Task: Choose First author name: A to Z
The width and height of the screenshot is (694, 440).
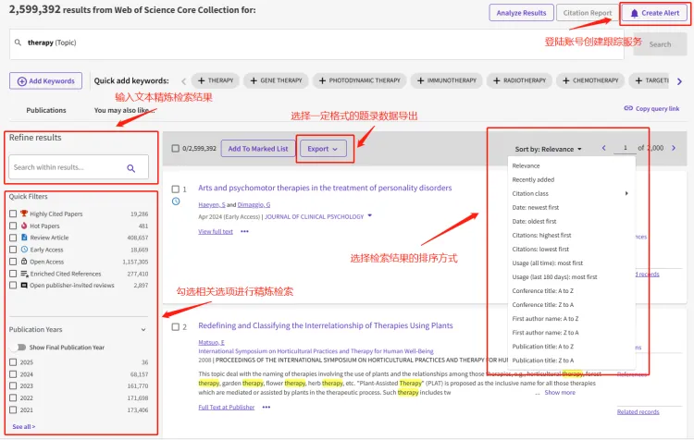Action: 545,319
